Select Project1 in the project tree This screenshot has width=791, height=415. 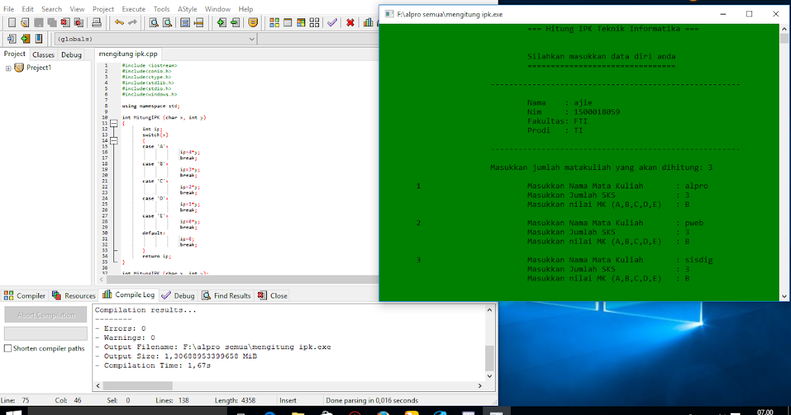click(x=38, y=68)
